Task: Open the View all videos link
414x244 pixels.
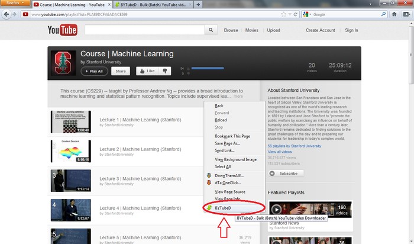Action: [280, 152]
